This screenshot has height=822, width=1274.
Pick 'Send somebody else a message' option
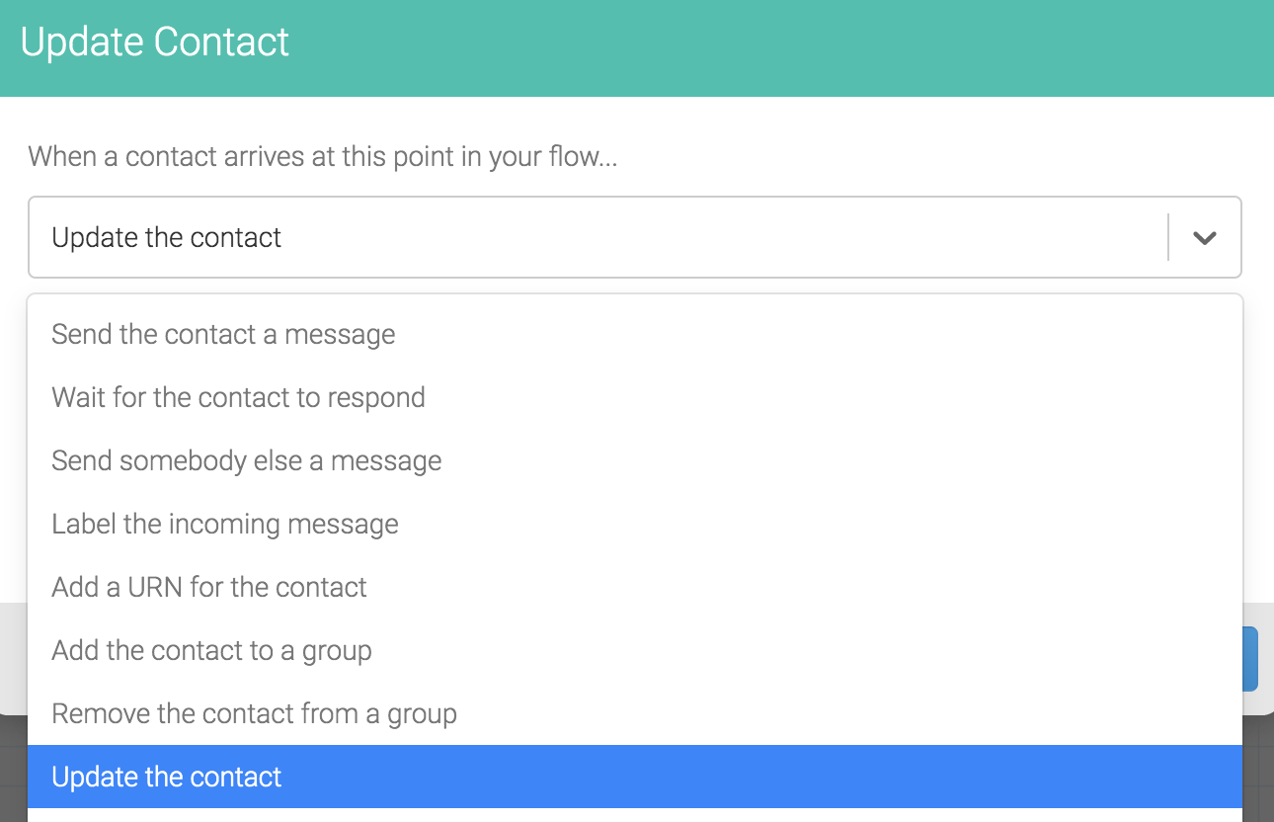[634, 460]
